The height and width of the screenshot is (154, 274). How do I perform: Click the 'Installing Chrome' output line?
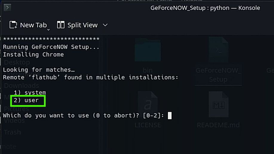(x=33, y=55)
